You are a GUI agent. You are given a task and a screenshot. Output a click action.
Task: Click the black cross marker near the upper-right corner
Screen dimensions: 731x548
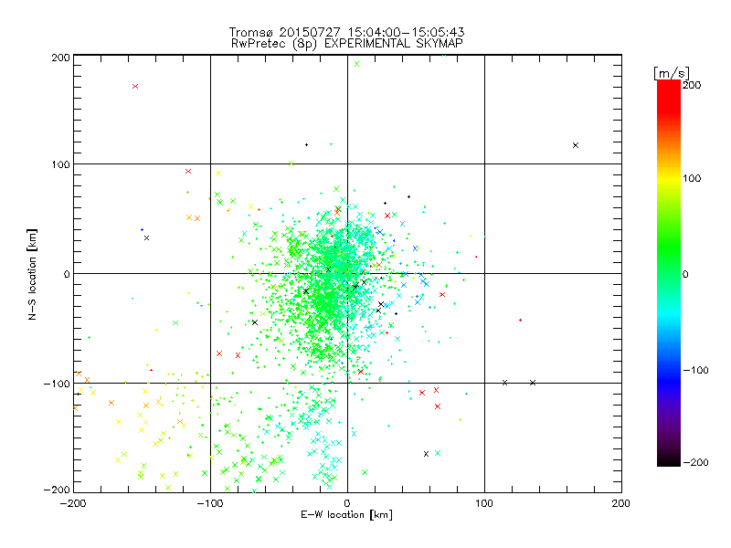(x=576, y=145)
